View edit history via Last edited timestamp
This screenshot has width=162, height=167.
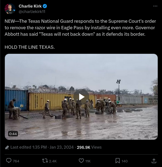click(42, 147)
